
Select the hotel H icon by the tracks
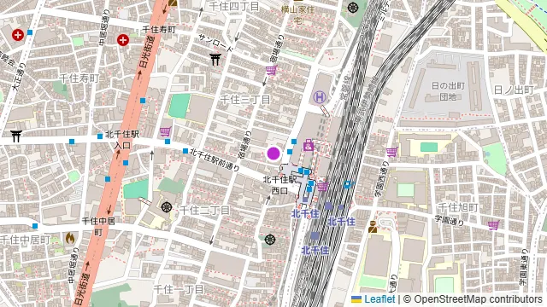(319, 97)
